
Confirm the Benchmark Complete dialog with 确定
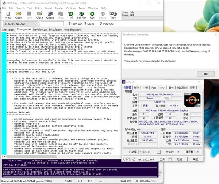206,74
